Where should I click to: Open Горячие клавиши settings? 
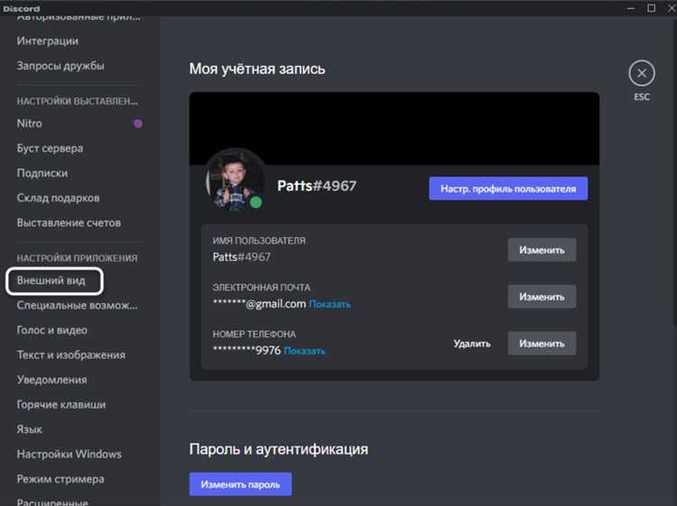(61, 404)
